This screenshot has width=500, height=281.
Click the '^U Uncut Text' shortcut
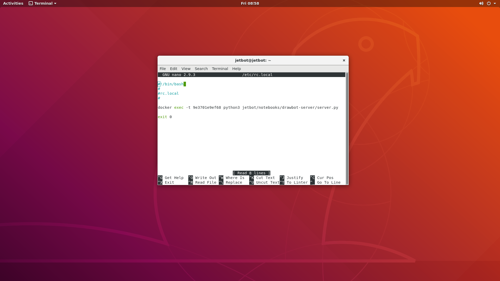[264, 182]
